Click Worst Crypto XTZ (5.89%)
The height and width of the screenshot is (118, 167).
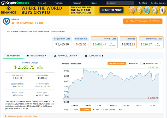(x=18, y=95)
